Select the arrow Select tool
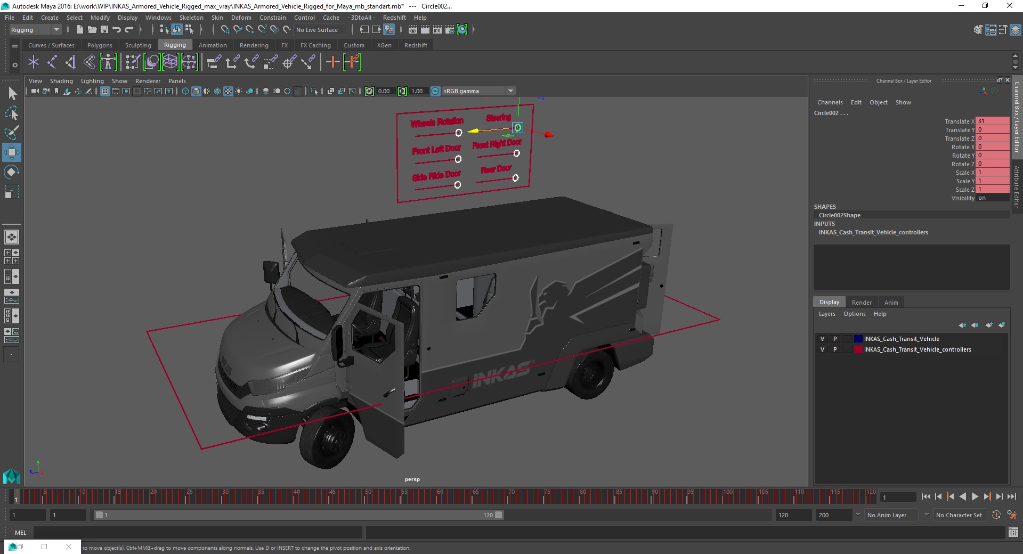1023x554 pixels. [x=12, y=94]
